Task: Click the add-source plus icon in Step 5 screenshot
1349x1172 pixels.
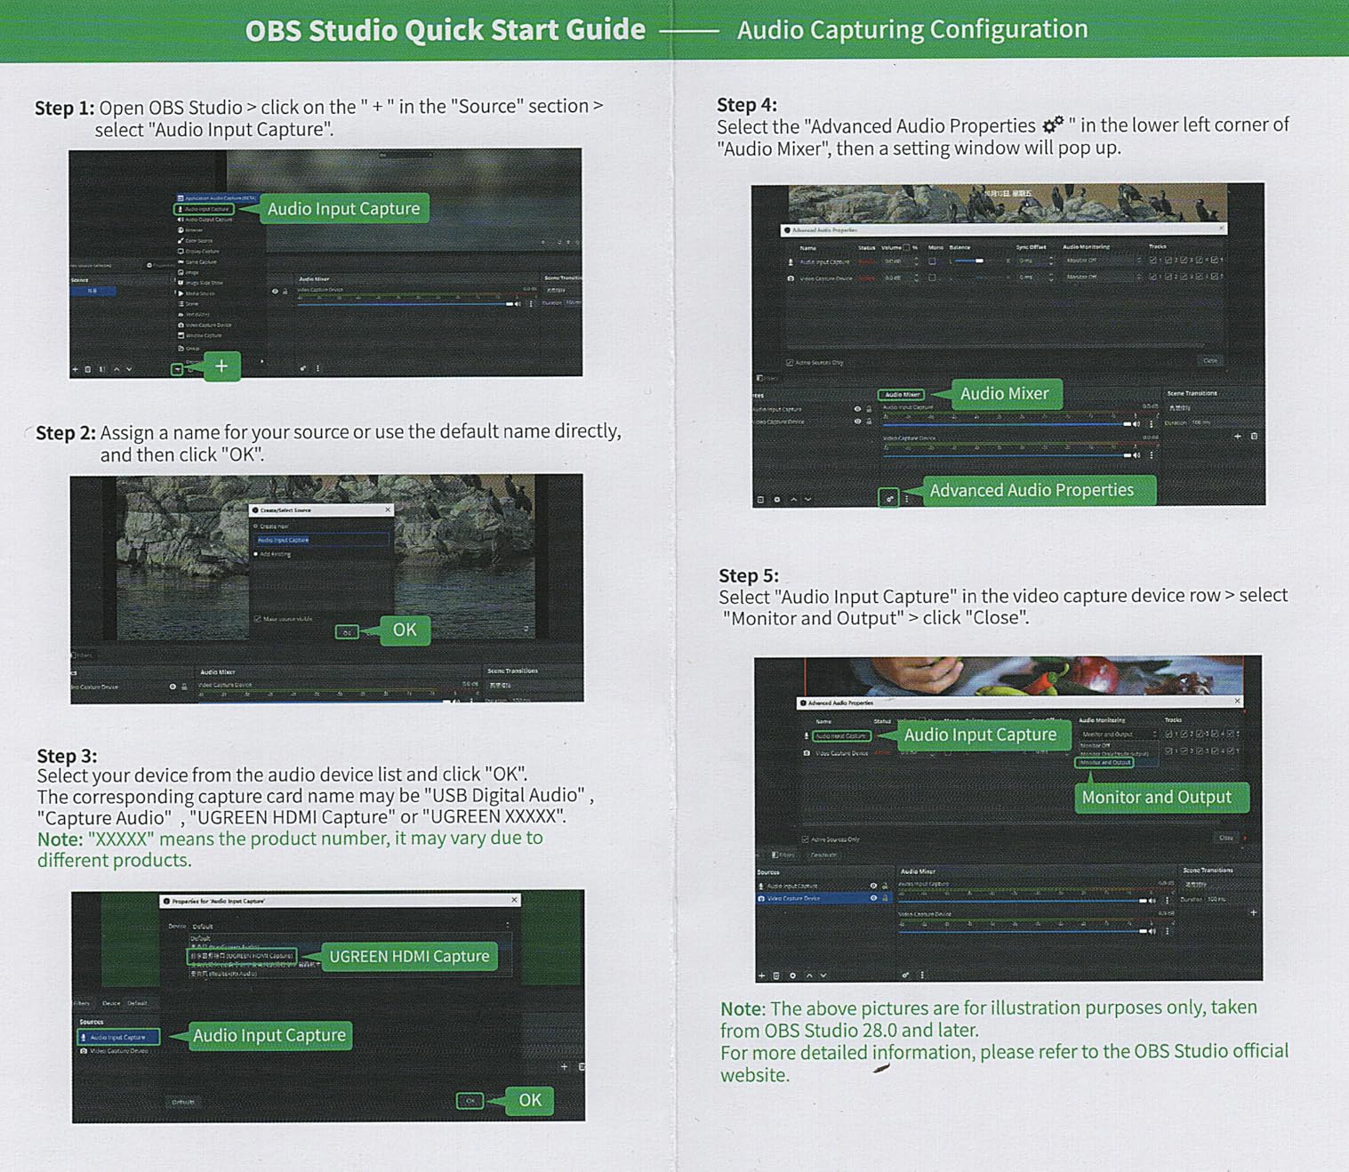Action: (x=762, y=975)
